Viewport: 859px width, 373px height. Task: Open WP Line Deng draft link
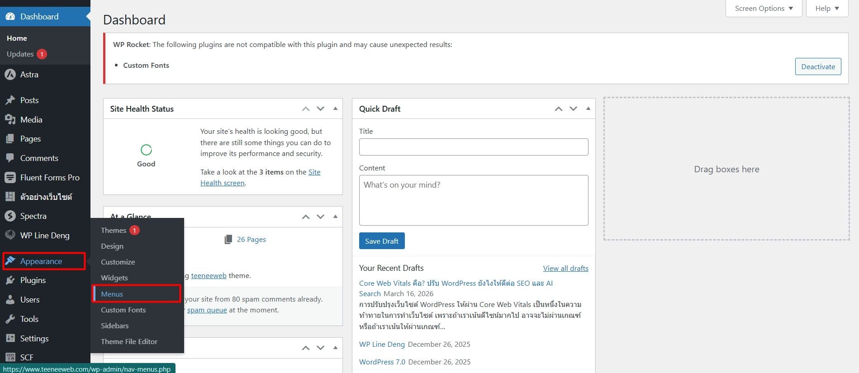pos(382,345)
